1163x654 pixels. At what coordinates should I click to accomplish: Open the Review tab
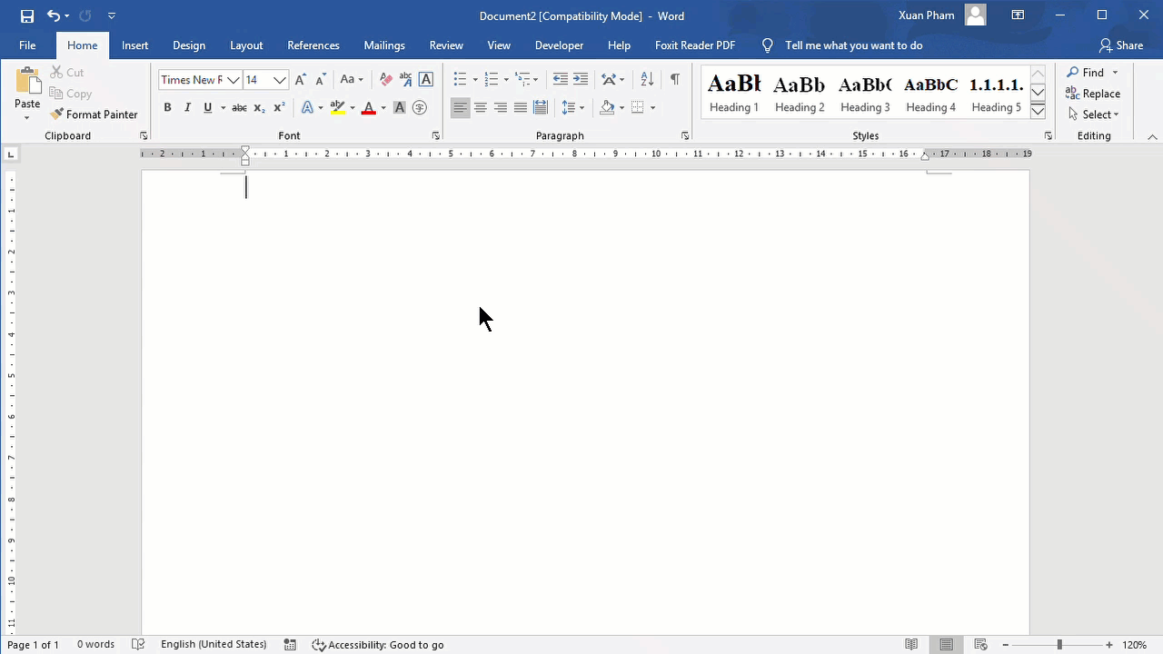(446, 45)
